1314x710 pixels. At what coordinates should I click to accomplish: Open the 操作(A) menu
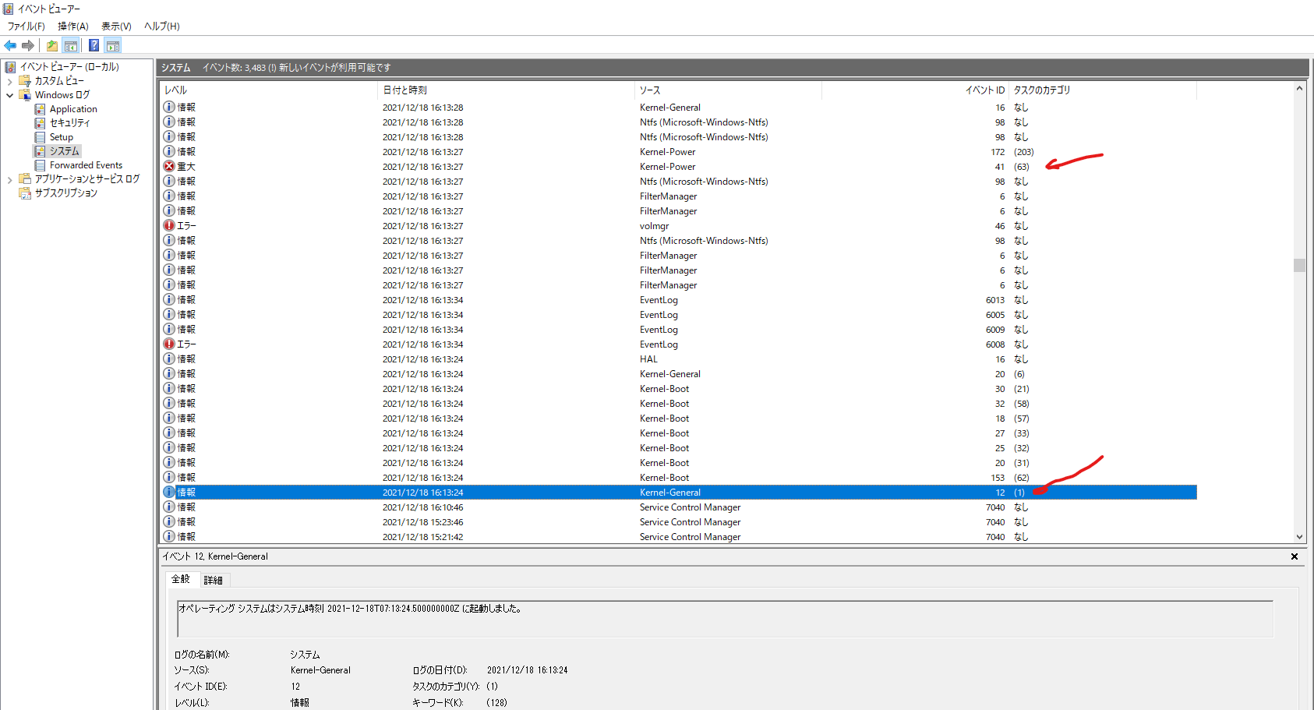pyautogui.click(x=73, y=26)
